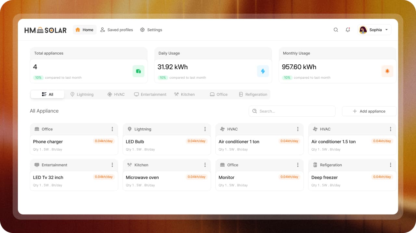Click the Home icon in the navigation
Image resolution: width=416 pixels, height=233 pixels.
pos(77,30)
